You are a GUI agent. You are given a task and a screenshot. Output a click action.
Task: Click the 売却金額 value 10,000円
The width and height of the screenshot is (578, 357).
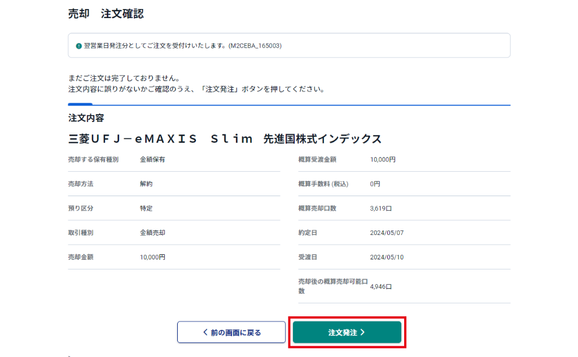[x=152, y=257]
